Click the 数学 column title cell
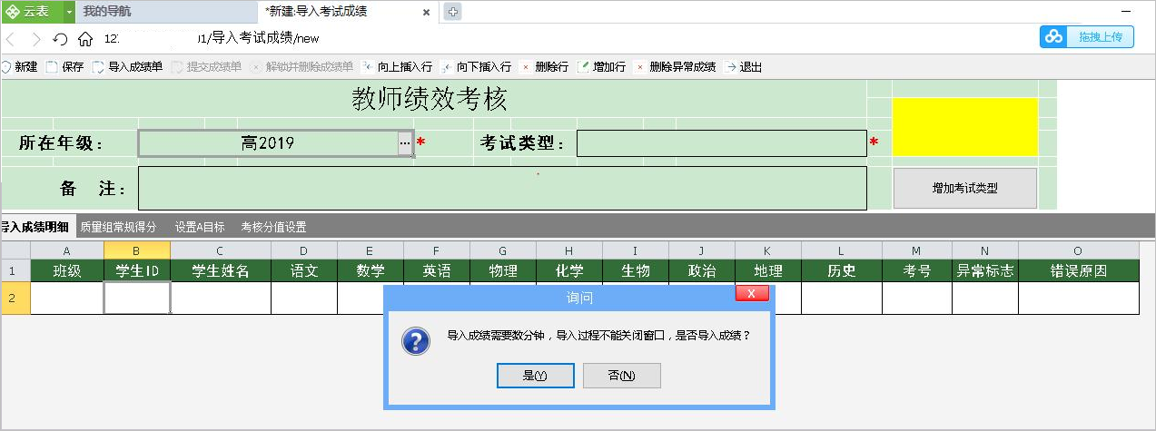 coord(371,270)
